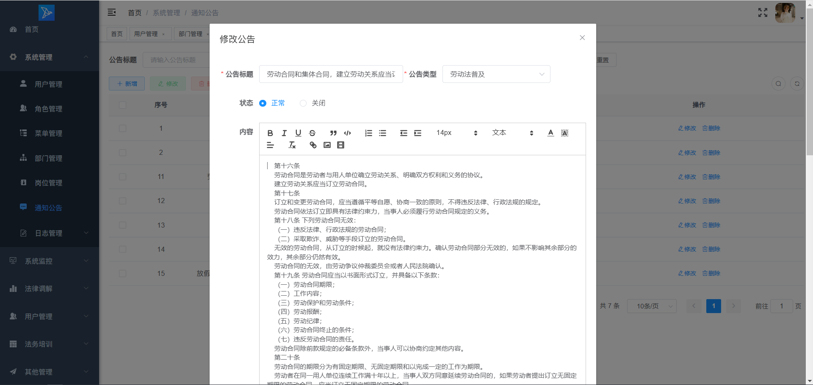The width and height of the screenshot is (813, 385).
Task: Click 修改 link in row 1
Action: tap(687, 128)
